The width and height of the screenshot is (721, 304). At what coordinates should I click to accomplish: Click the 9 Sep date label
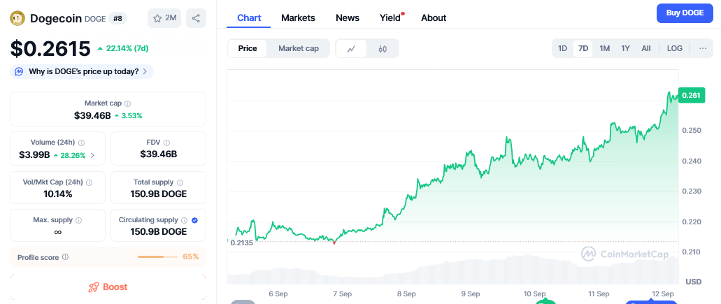(471, 294)
